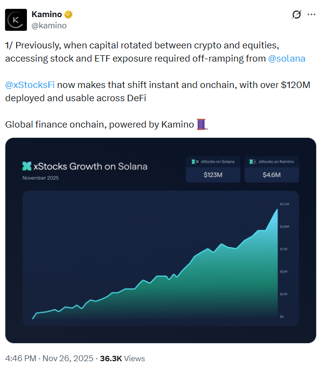The width and height of the screenshot is (322, 370).
Task: Open the three-dot more options menu
Action: pos(311,15)
